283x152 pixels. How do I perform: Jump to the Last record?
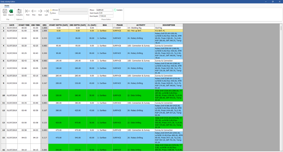pos(46,12)
